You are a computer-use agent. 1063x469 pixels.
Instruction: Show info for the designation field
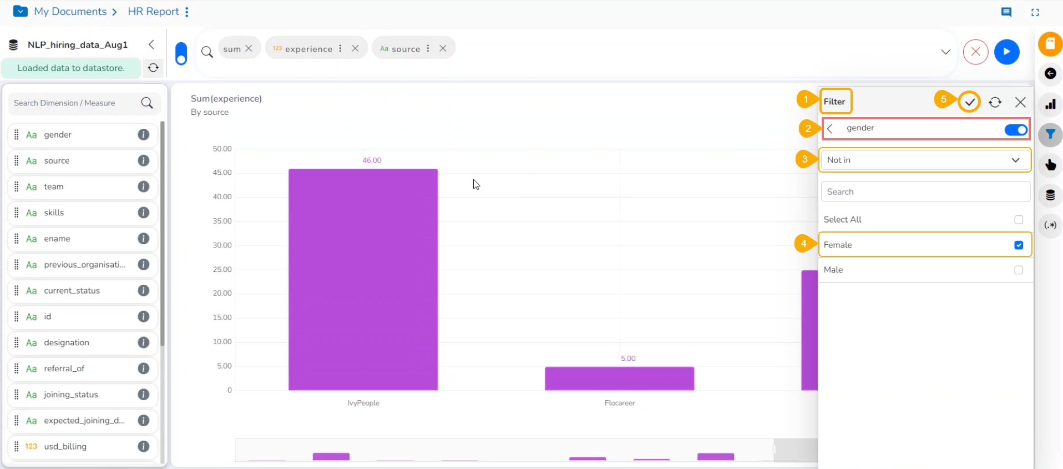[144, 342]
